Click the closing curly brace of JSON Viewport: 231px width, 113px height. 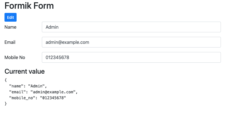click(6, 104)
